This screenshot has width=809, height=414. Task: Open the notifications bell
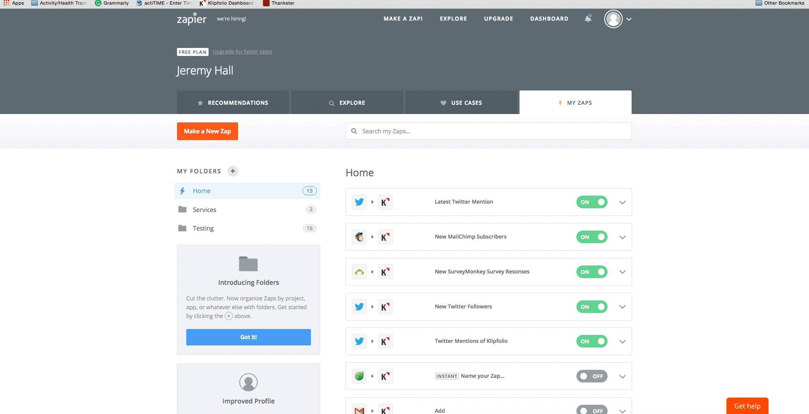[588, 19]
